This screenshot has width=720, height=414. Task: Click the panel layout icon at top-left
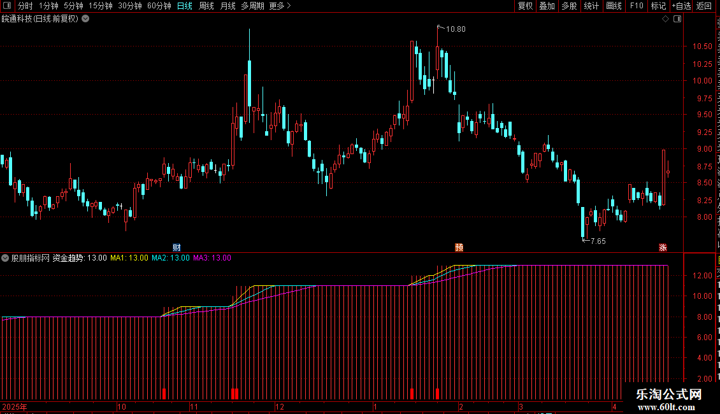click(7, 6)
